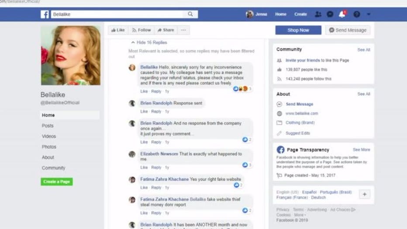The width and height of the screenshot is (407, 229).
Task: Select Videos in the left page menu
Action: [49, 136]
